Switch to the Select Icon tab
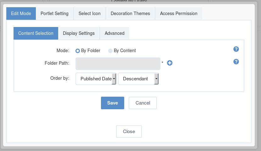This screenshot has height=151, width=261. (x=90, y=13)
